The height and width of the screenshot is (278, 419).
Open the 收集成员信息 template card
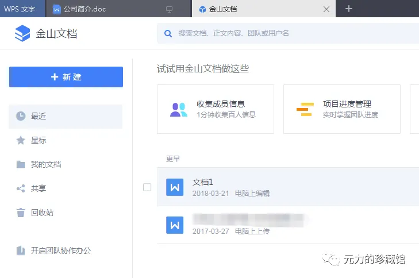[x=216, y=109]
